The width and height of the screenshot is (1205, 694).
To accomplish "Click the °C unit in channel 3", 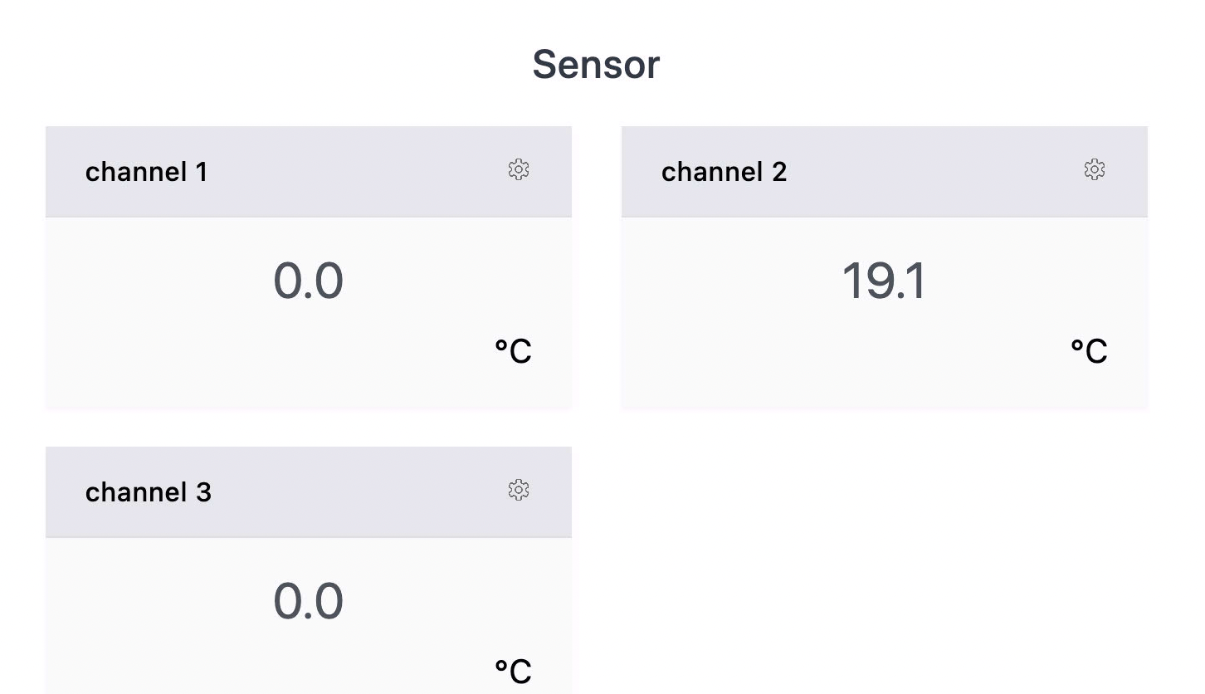I will point(513,671).
